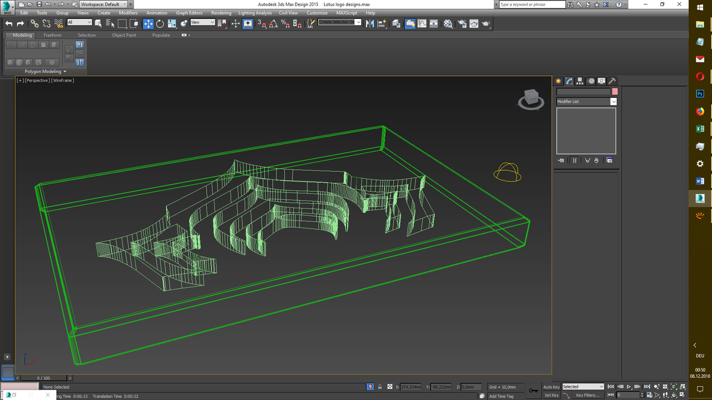
Task: Toggle the Angle Snap button
Action: point(274,23)
